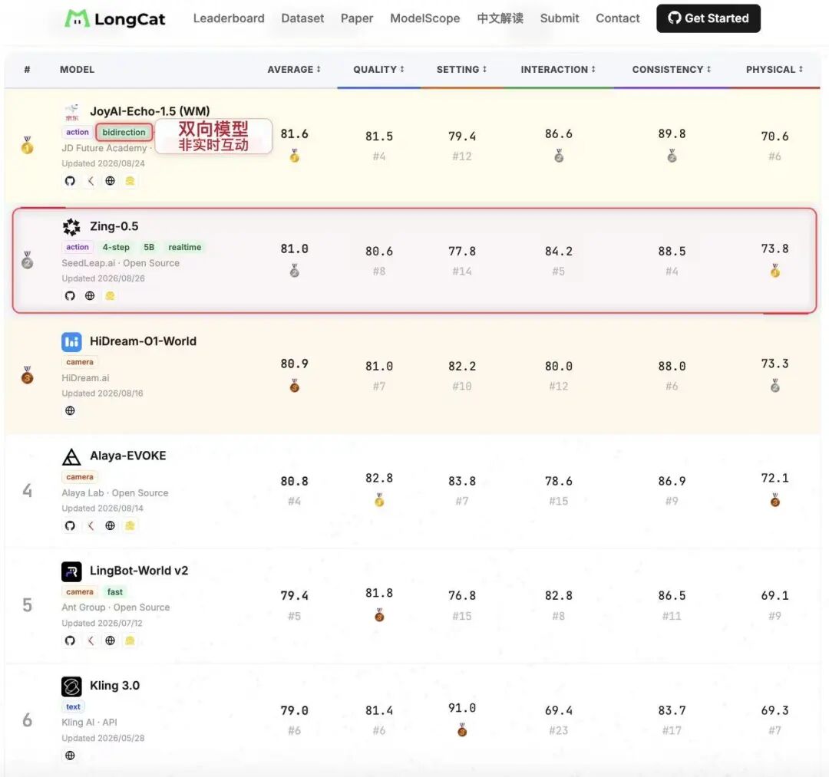Sort the table by QUALITY

[x=378, y=70]
